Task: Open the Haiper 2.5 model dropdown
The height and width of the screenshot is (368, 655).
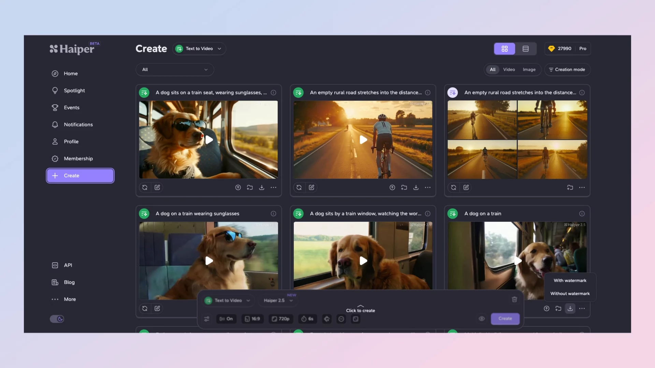Action: (x=278, y=300)
